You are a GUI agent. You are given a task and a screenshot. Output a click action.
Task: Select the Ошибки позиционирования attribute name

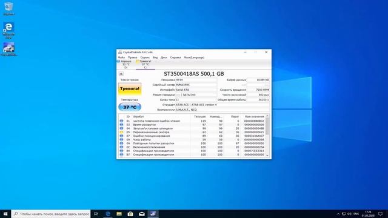[152, 136]
